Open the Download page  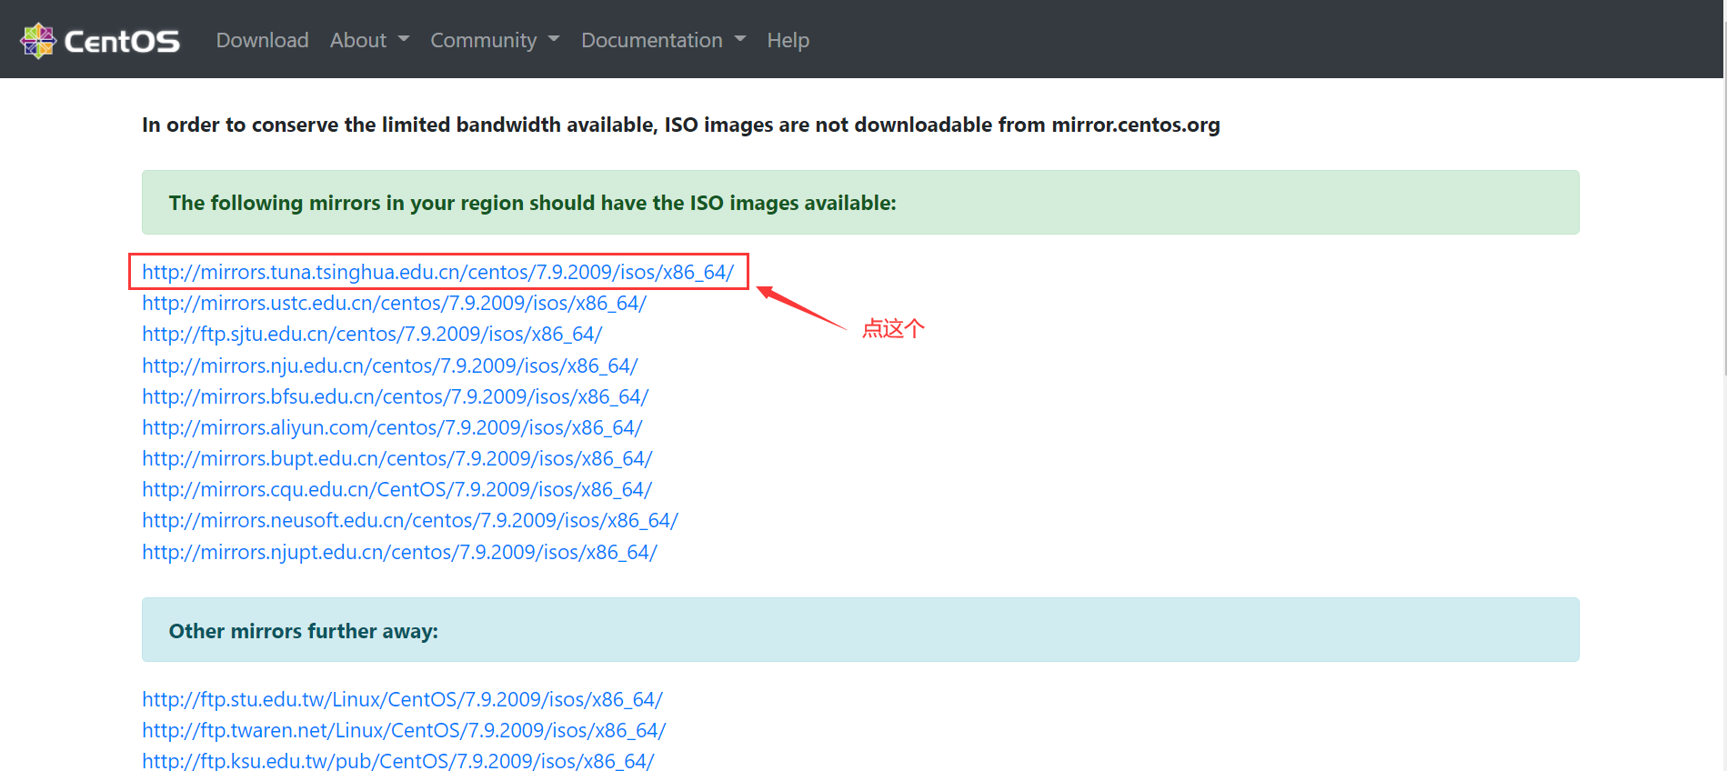pos(262,40)
